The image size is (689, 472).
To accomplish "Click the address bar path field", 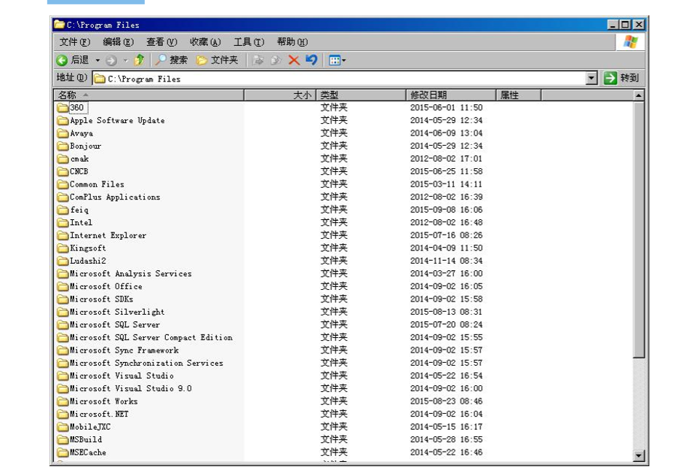I will click(x=339, y=79).
